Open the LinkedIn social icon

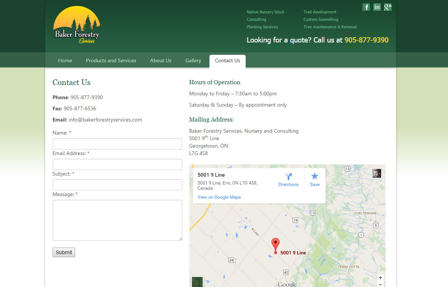377,7
